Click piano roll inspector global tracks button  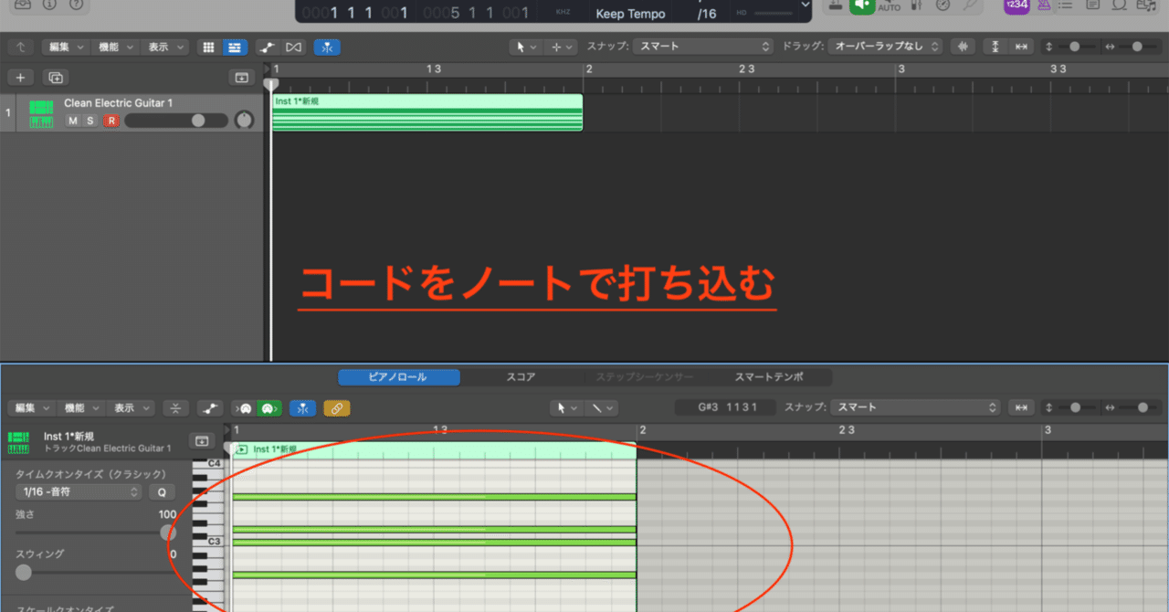[201, 441]
